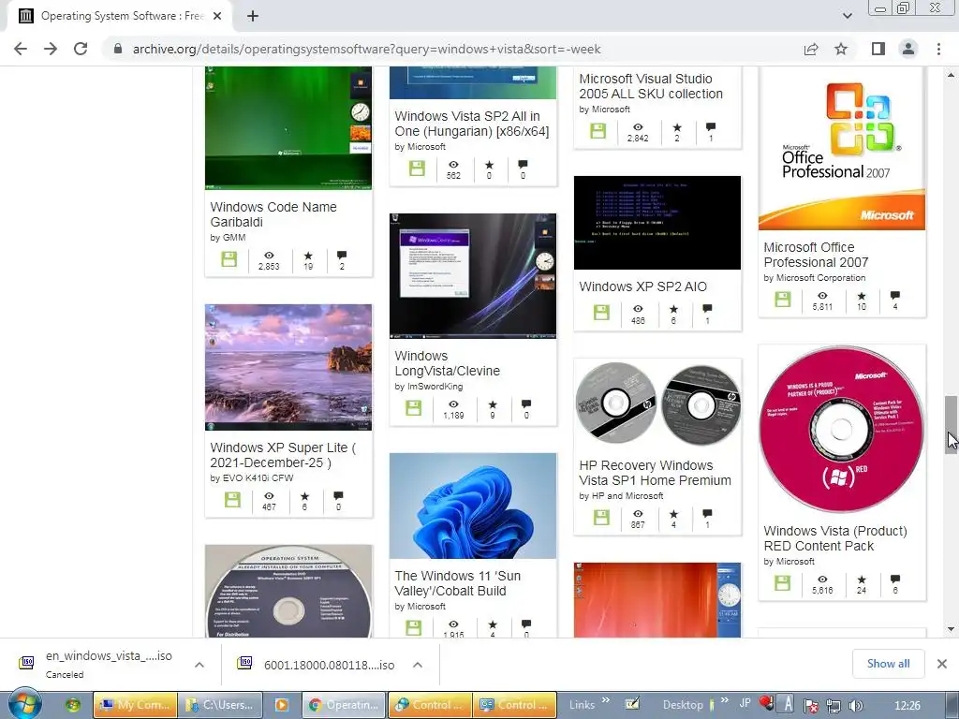The height and width of the screenshot is (719, 959).
Task: Click the reviews bubble on Vista RED Content Pack card
Action: [x=894, y=579]
